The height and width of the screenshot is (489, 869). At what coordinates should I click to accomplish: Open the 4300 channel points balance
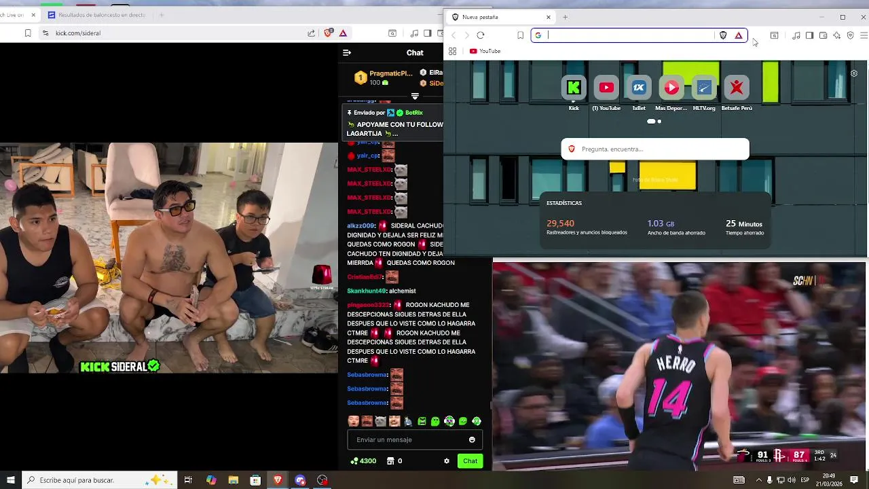363,460
